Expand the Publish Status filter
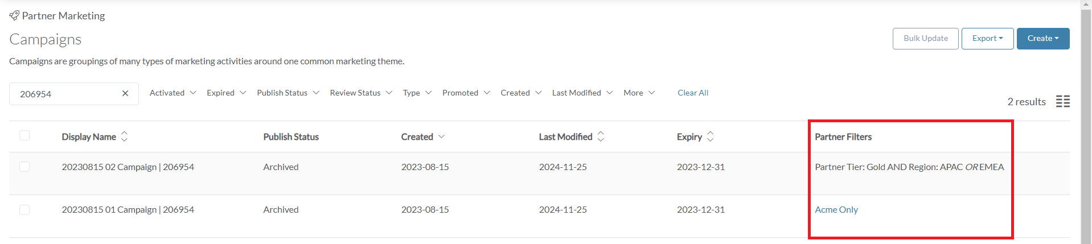 click(288, 93)
